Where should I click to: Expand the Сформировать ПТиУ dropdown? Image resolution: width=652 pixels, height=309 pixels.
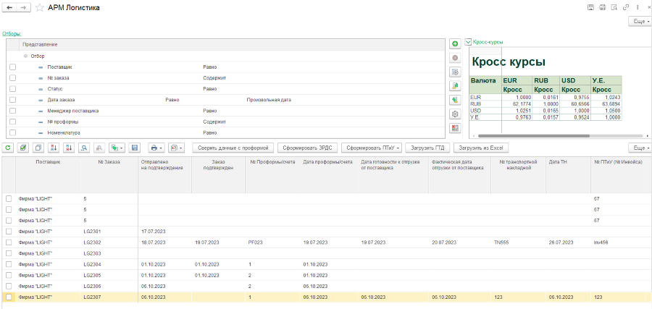click(x=372, y=148)
